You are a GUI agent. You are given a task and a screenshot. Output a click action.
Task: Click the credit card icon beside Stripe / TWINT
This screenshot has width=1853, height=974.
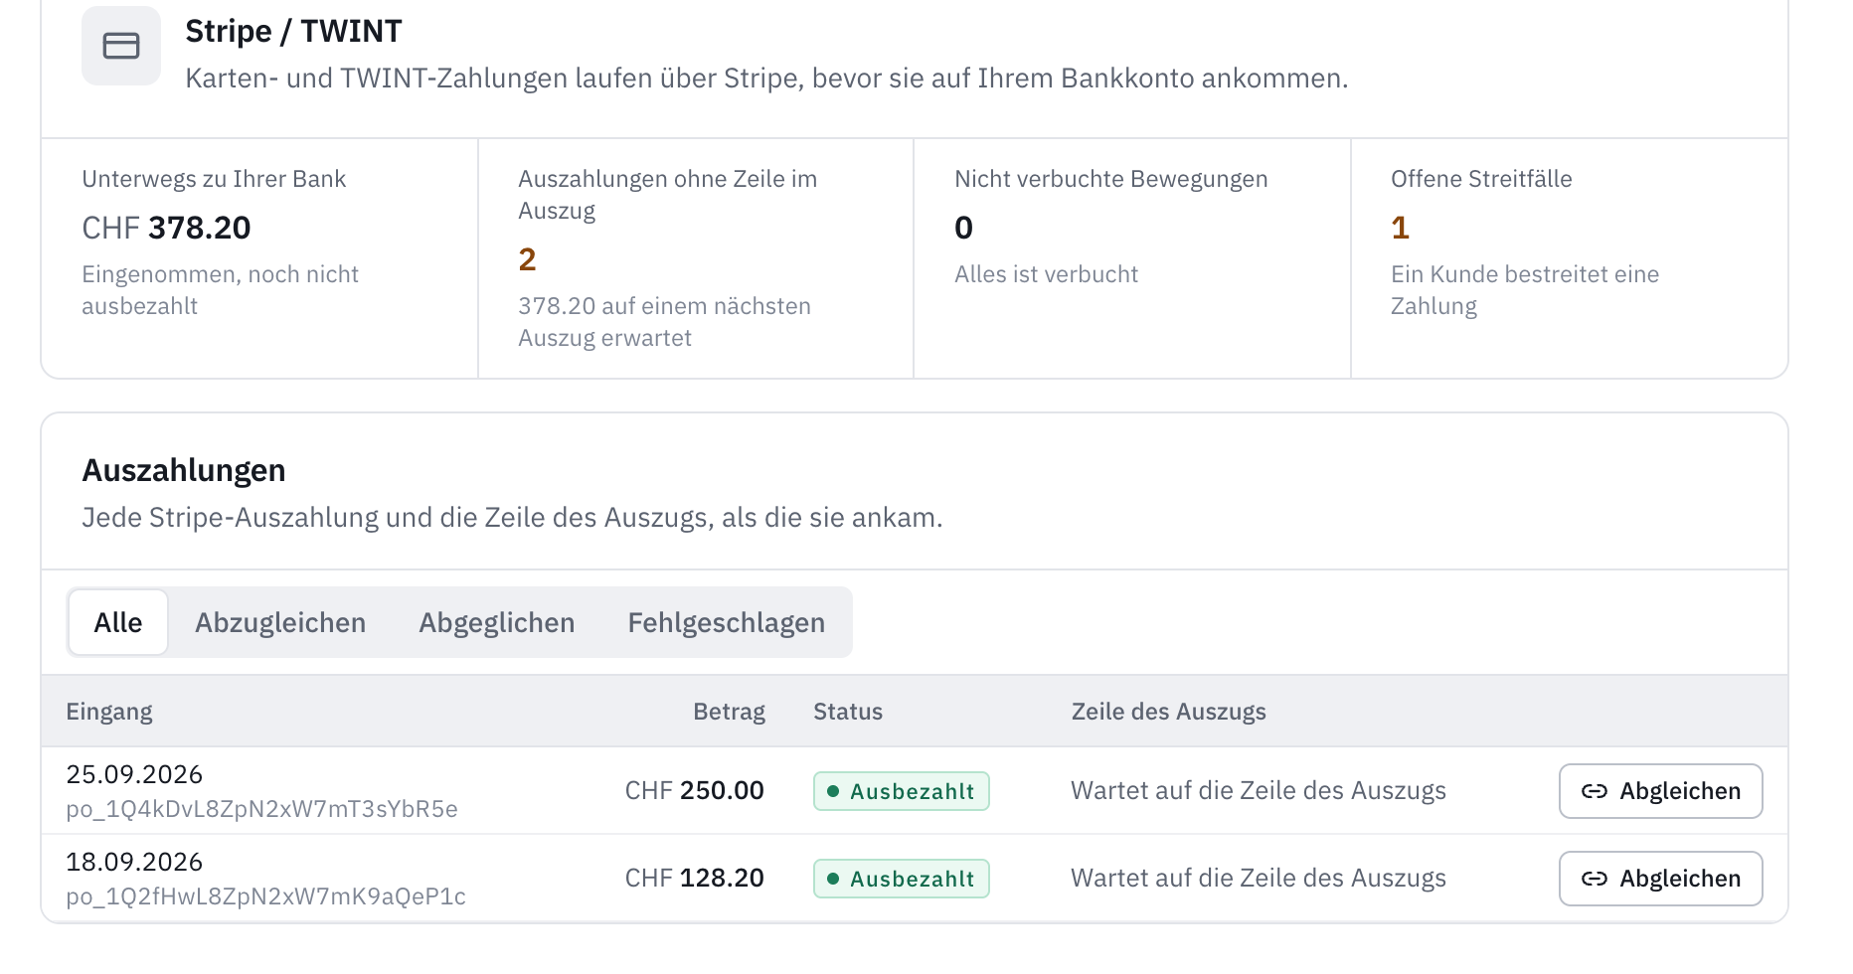click(121, 46)
